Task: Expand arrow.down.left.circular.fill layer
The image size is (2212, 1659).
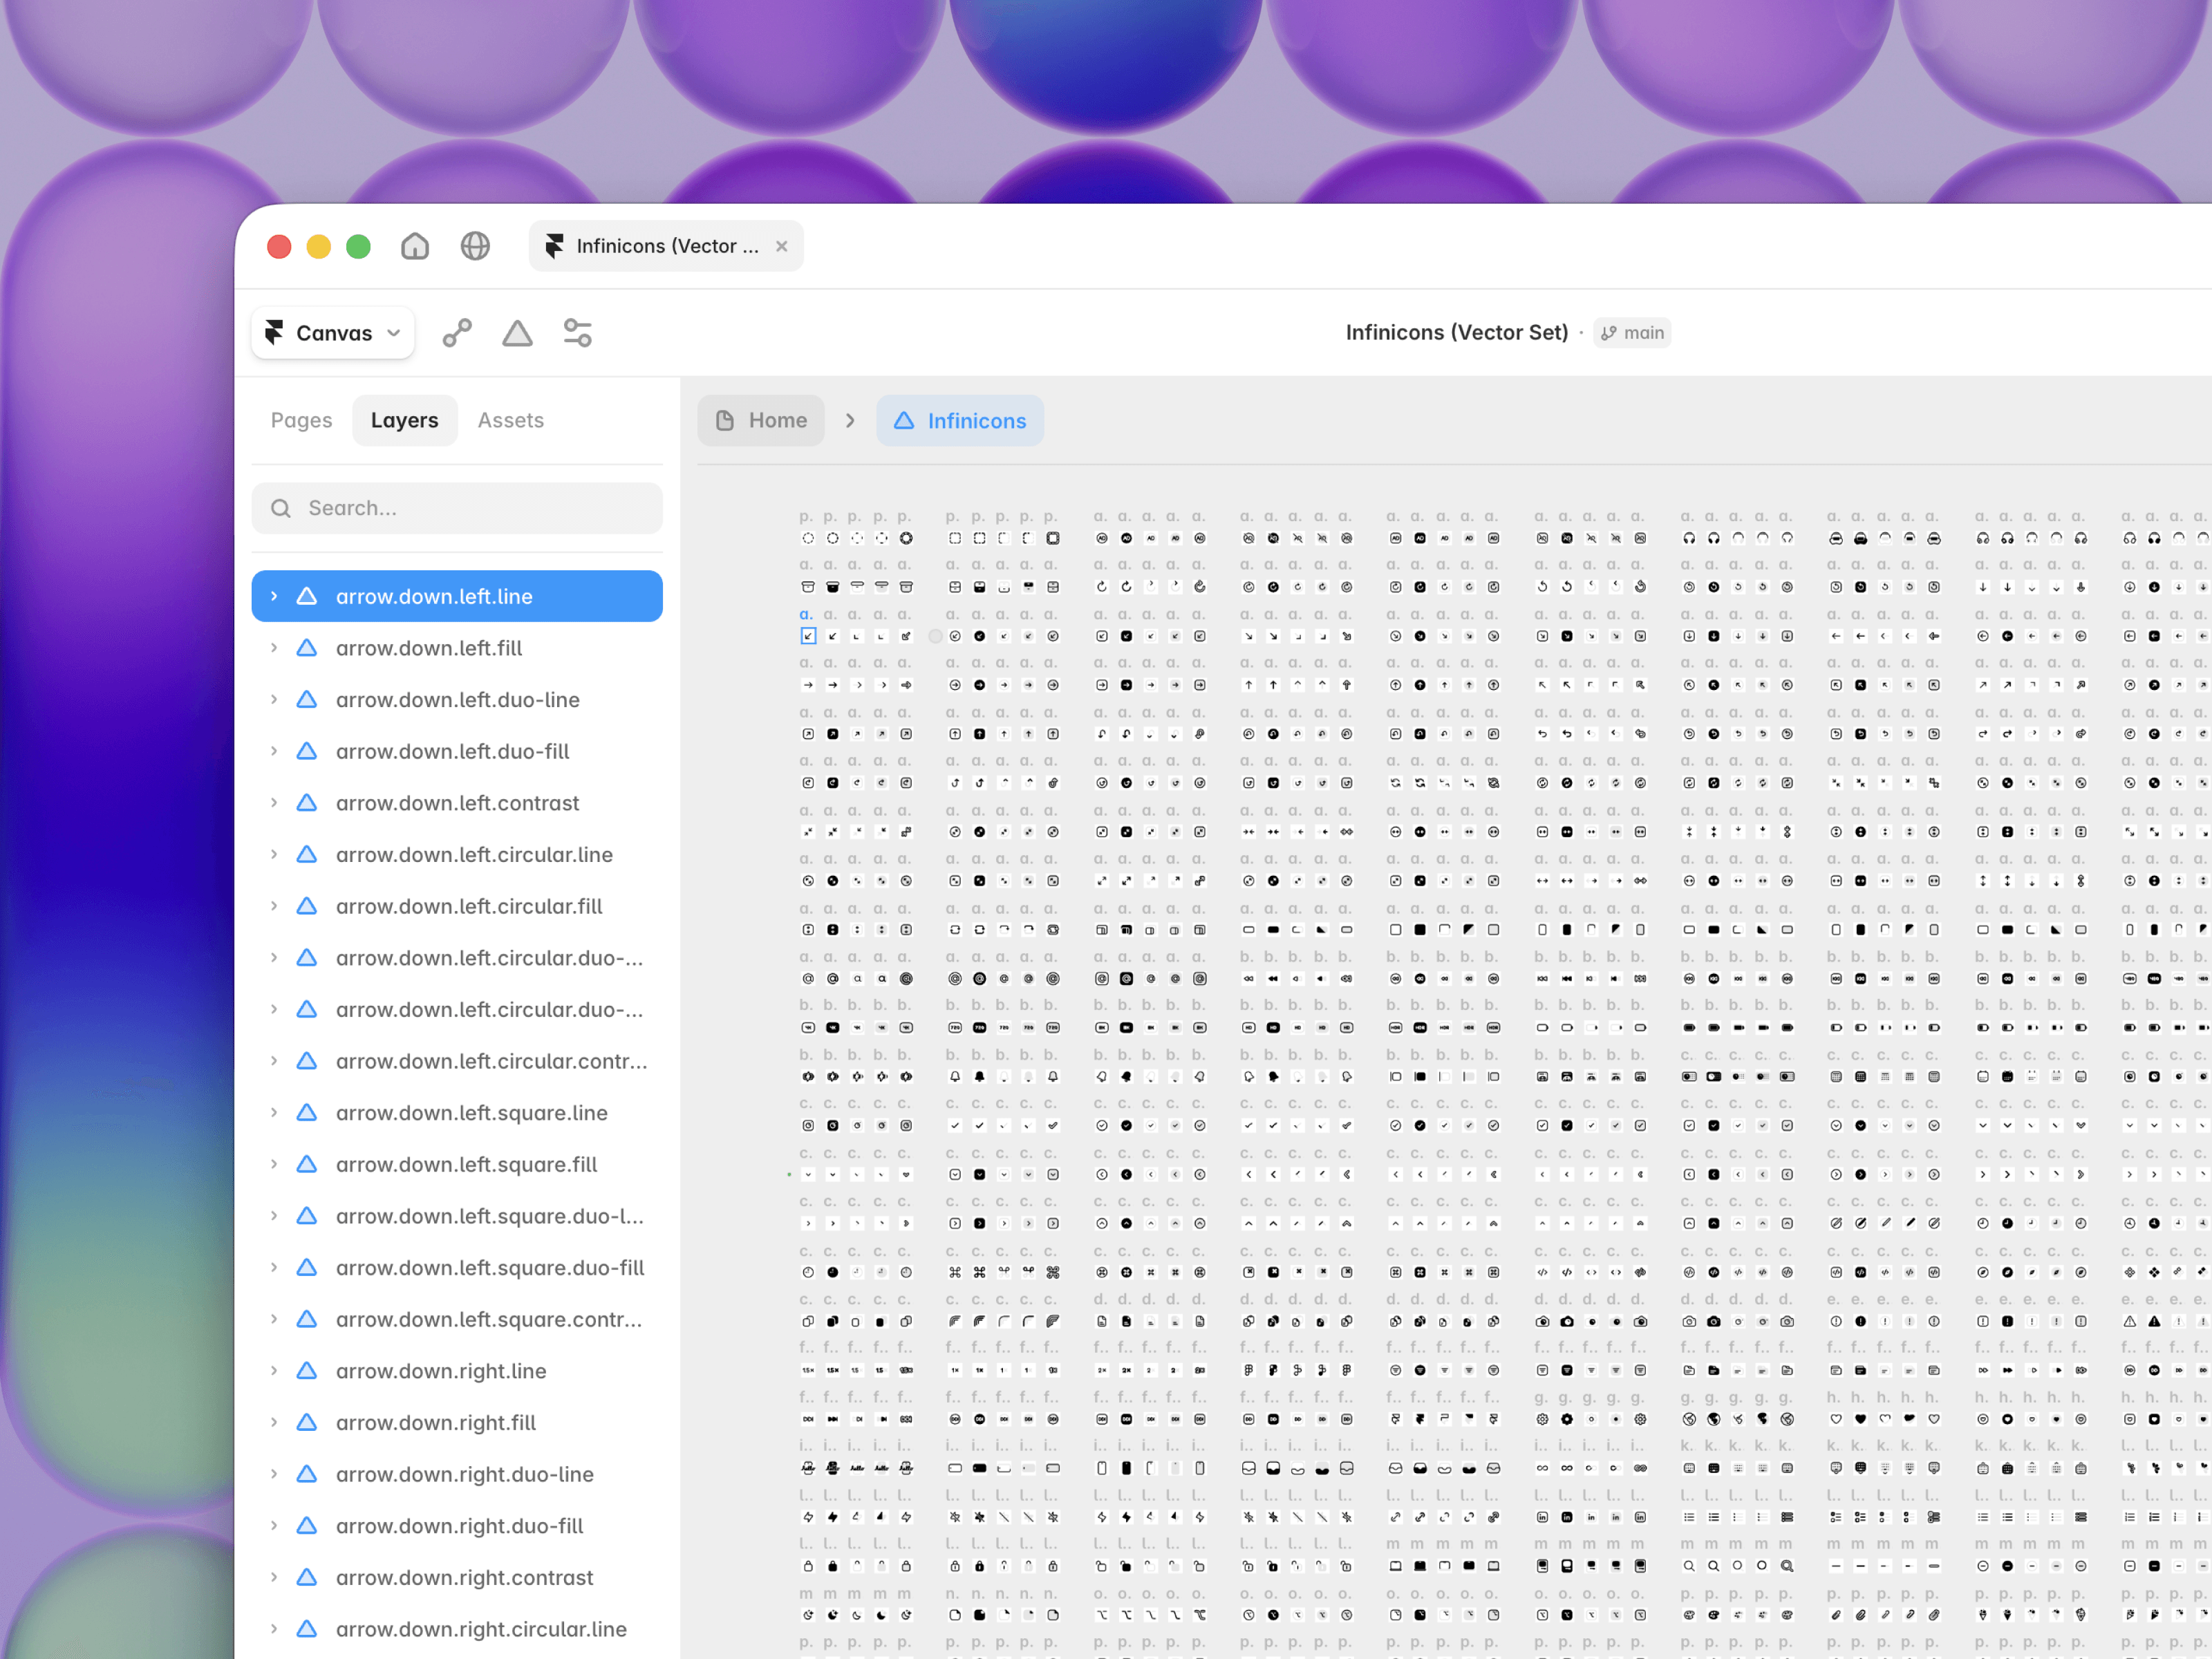Action: (x=274, y=906)
